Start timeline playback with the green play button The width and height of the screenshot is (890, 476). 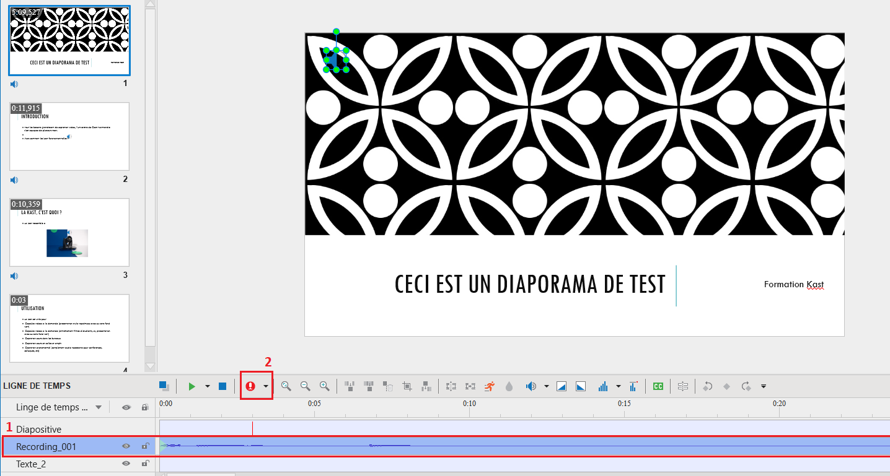(x=192, y=386)
